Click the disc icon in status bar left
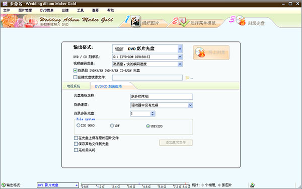 coord(4,185)
